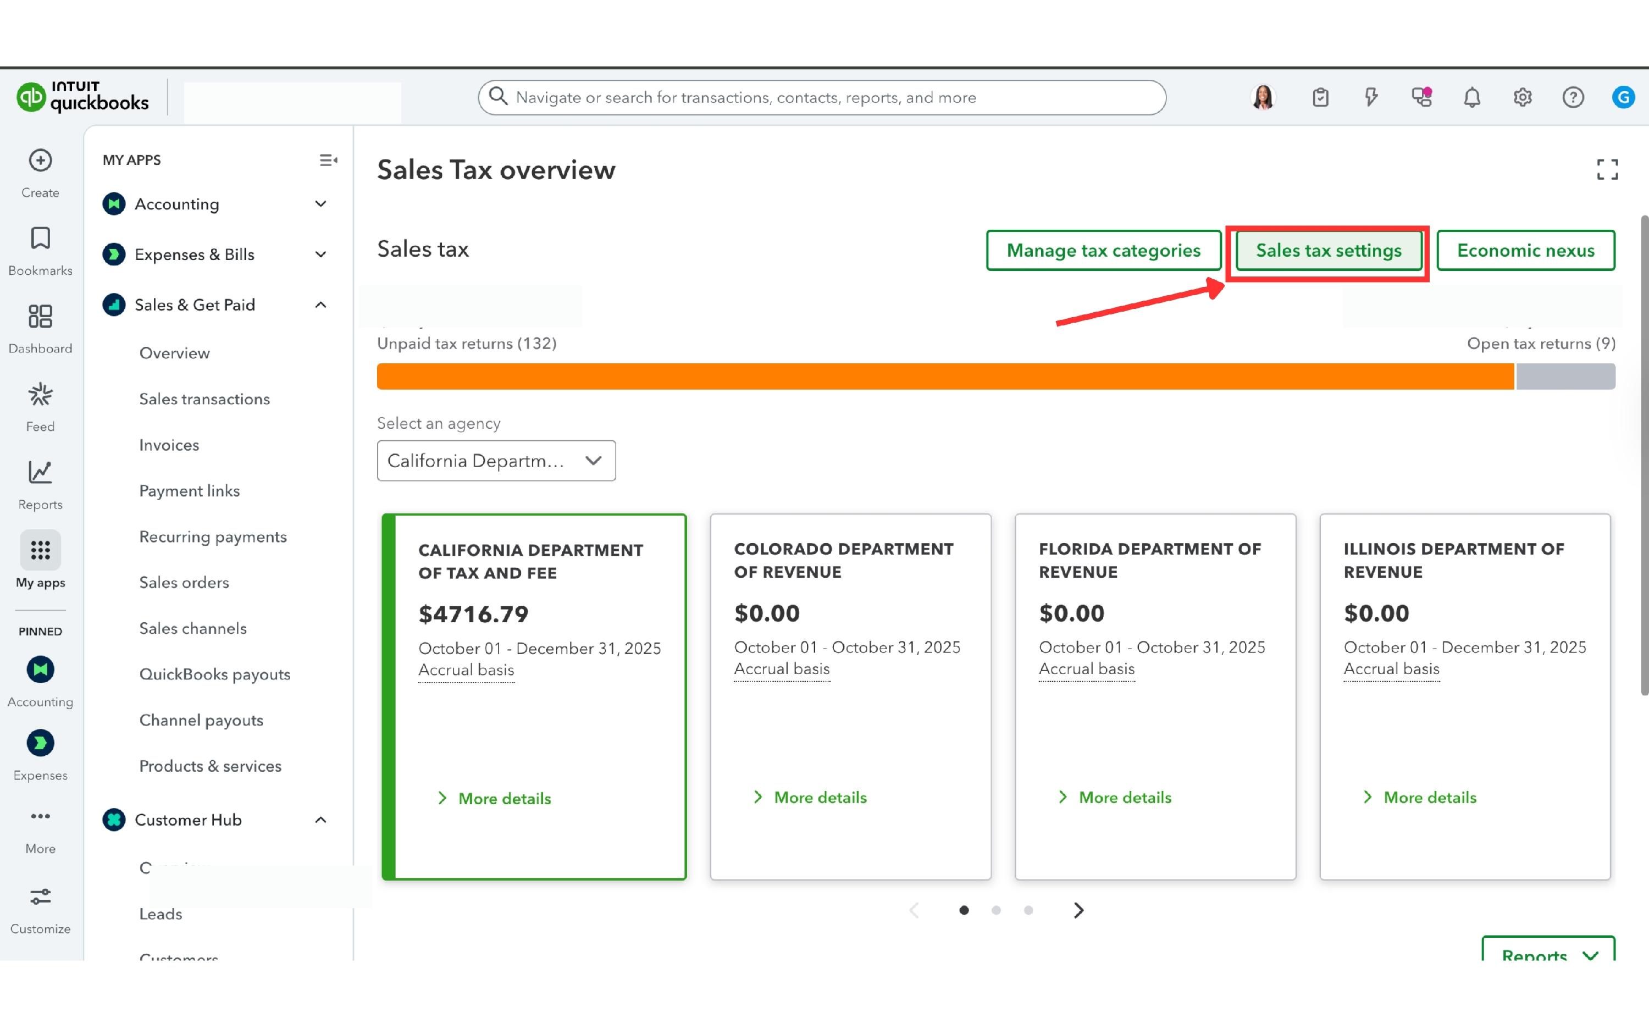The width and height of the screenshot is (1649, 1029).
Task: Click the pinned Expenses app icon
Action: click(x=40, y=743)
